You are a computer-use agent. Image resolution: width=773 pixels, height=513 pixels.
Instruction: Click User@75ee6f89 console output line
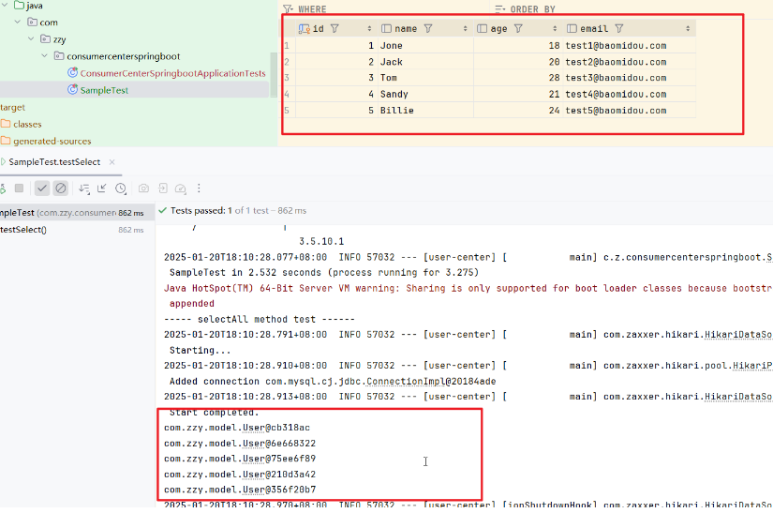click(x=240, y=459)
